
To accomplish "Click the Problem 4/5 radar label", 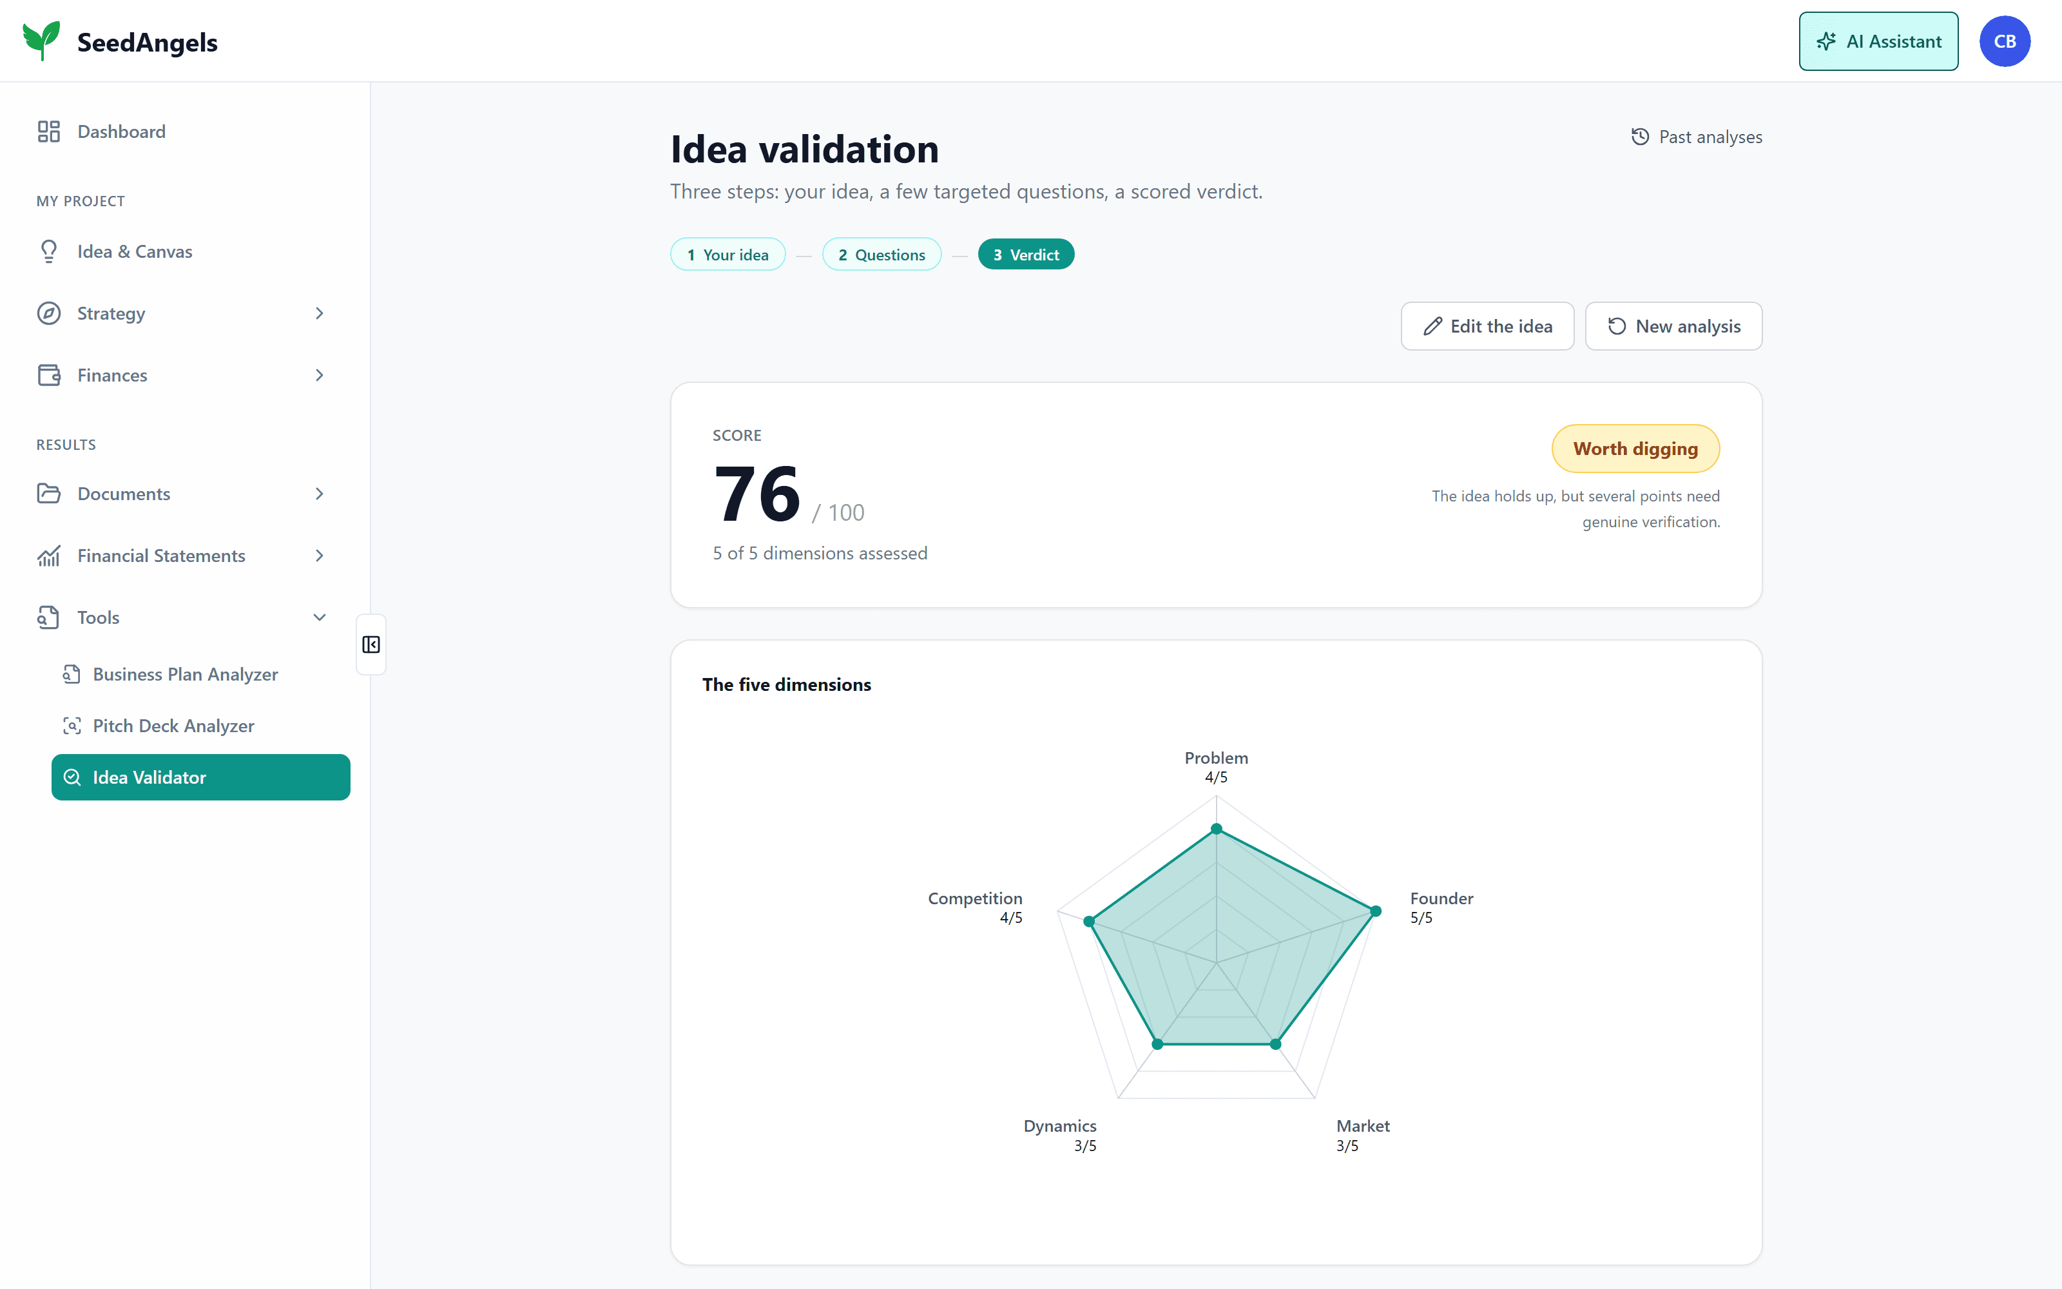I will pyautogui.click(x=1216, y=766).
